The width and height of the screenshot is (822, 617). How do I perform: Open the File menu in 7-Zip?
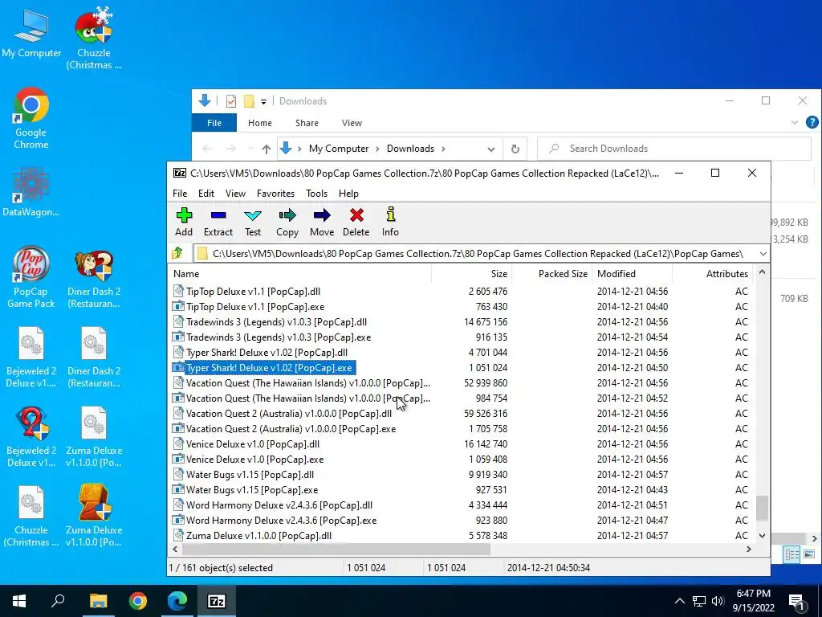coord(180,193)
